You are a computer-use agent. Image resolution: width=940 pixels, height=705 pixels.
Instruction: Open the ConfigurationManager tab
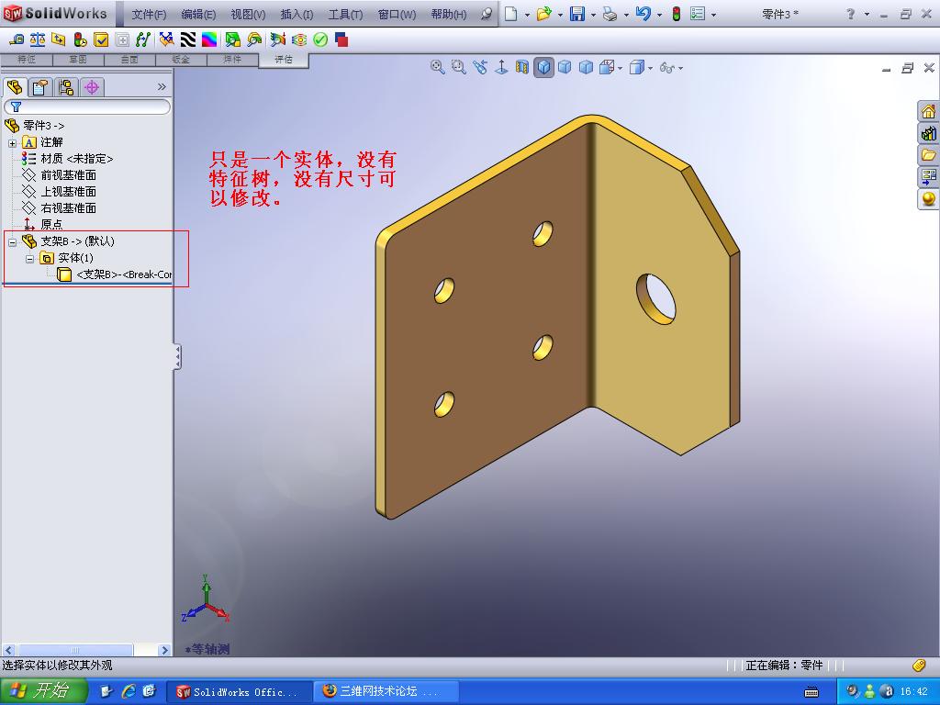click(66, 87)
